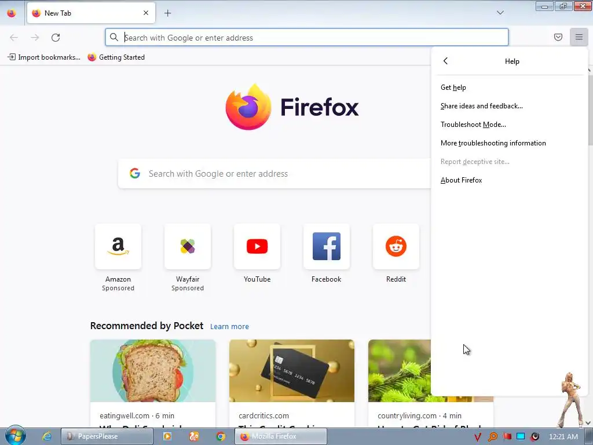Open the eatingwell.com sandwich article thumbnail
This screenshot has height=445, width=593.
coord(153,371)
